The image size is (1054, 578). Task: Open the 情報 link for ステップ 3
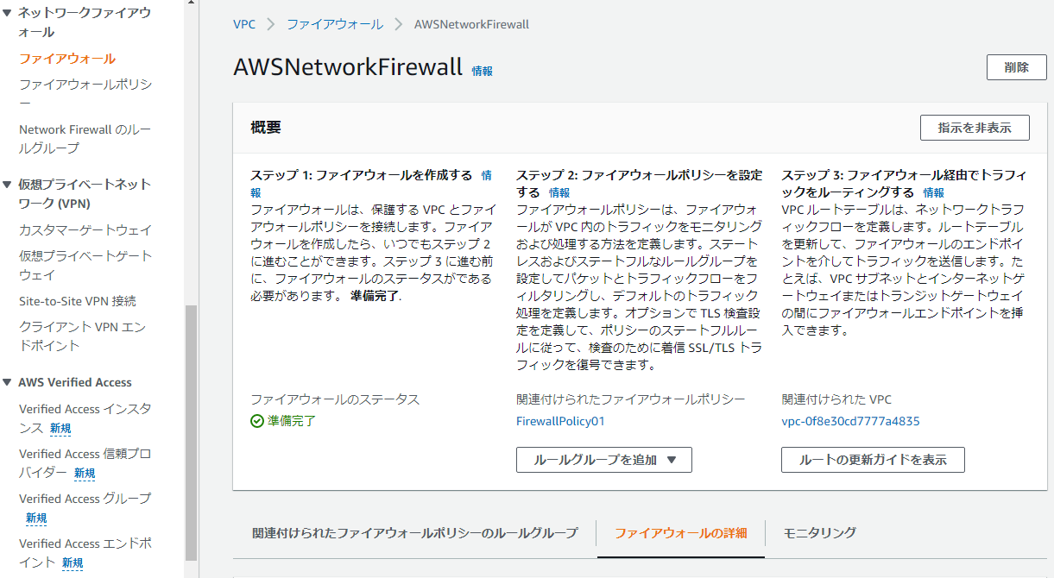coord(934,192)
